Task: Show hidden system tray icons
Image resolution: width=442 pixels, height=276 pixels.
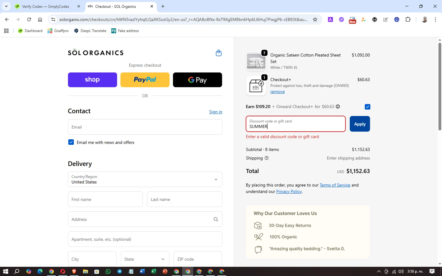Action: coord(379,271)
